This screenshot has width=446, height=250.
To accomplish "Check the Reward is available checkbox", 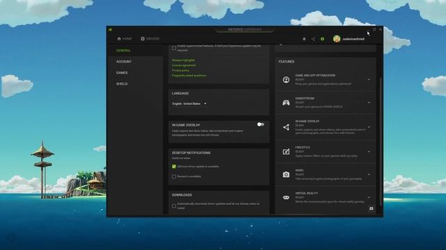I will pos(174,176).
